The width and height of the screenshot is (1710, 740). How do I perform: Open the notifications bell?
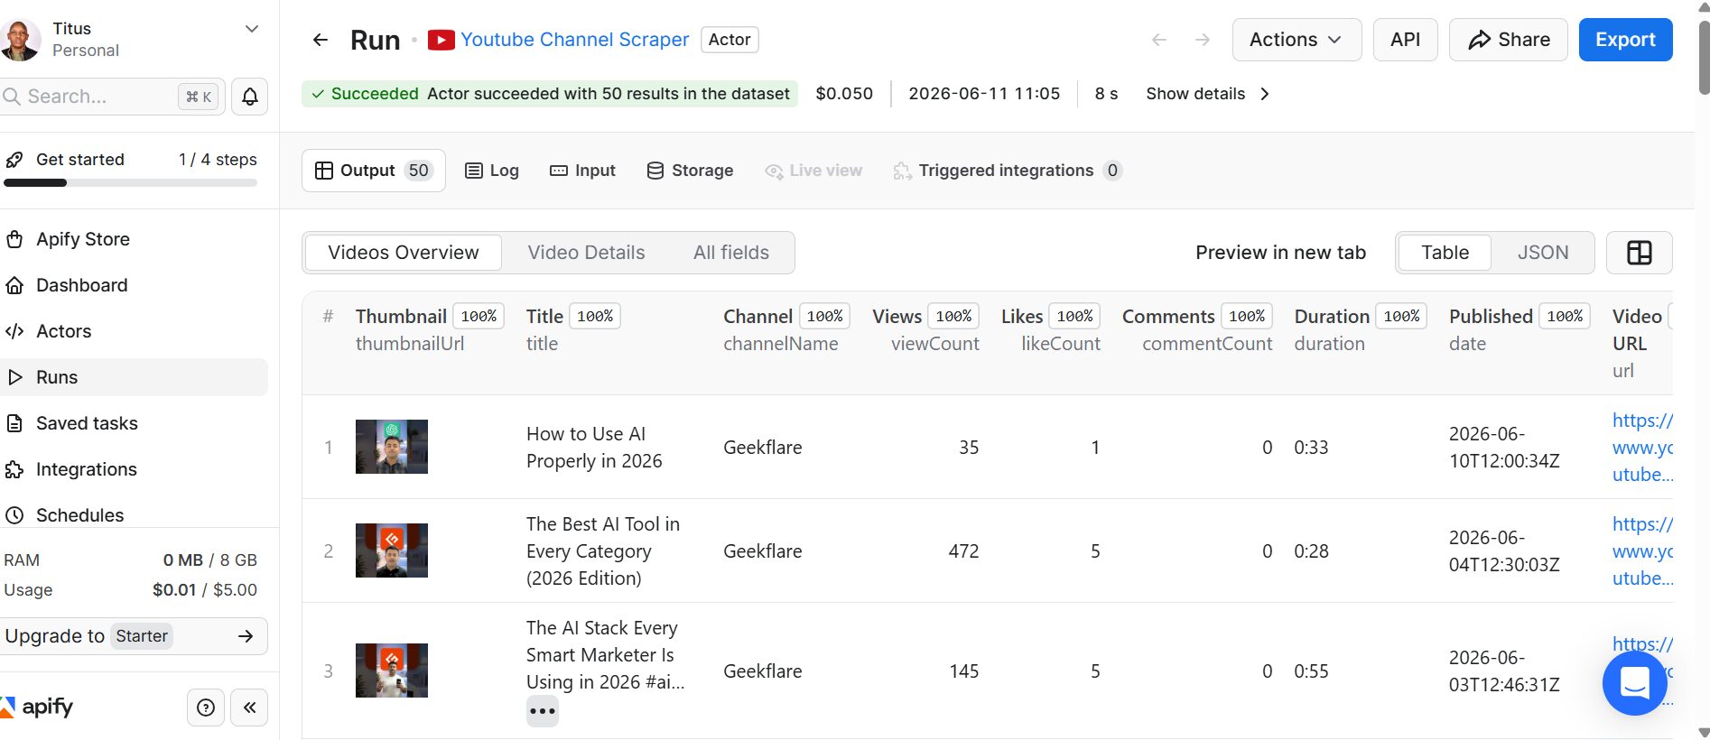[250, 97]
